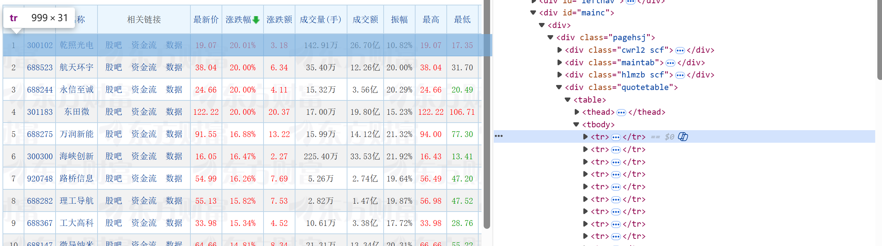
Task: Open 资金流 link for 工大高科
Action: (x=144, y=223)
